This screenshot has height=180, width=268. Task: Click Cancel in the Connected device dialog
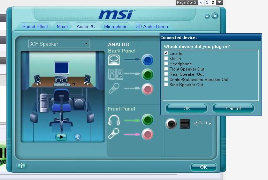(x=233, y=108)
